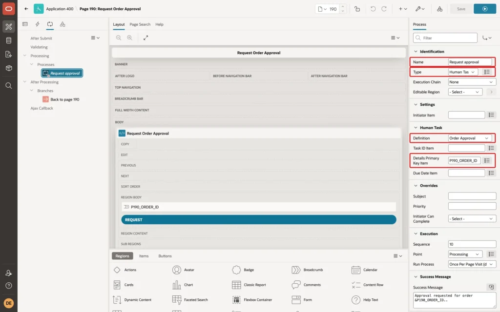Click the process Name input field

pyautogui.click(x=470, y=62)
